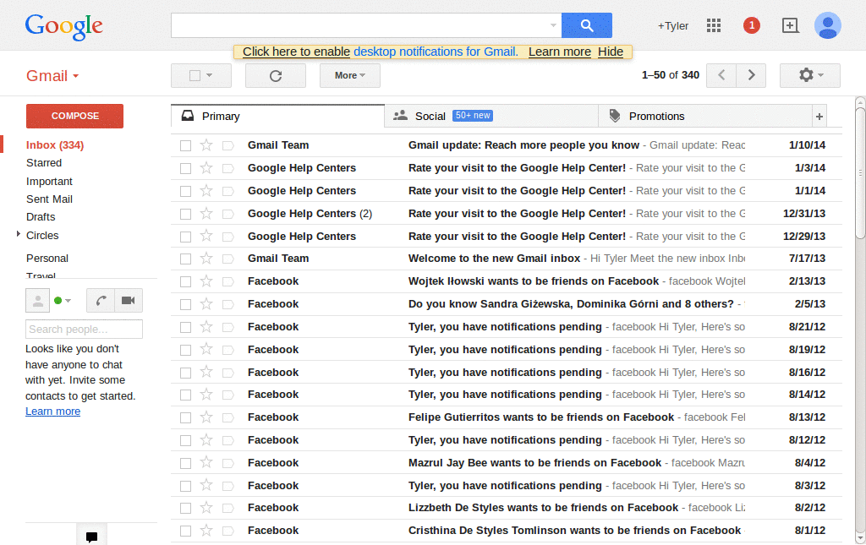Open the Starred folder
866x545 pixels.
(44, 163)
